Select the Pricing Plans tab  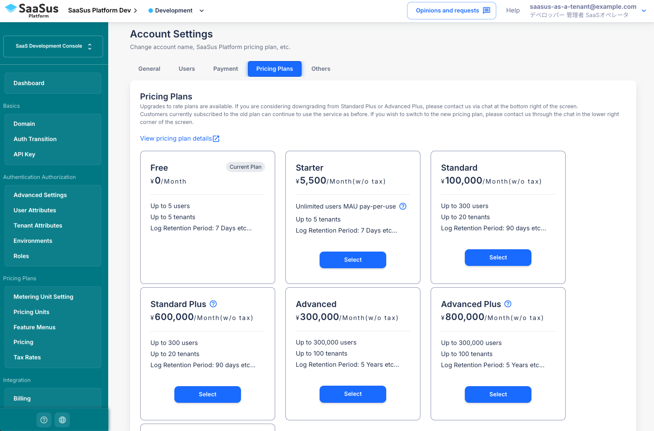point(275,69)
